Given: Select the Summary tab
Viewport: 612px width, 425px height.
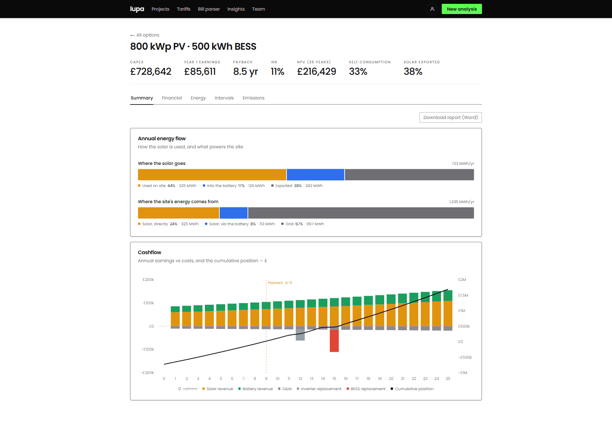Looking at the screenshot, I should pyautogui.click(x=142, y=98).
